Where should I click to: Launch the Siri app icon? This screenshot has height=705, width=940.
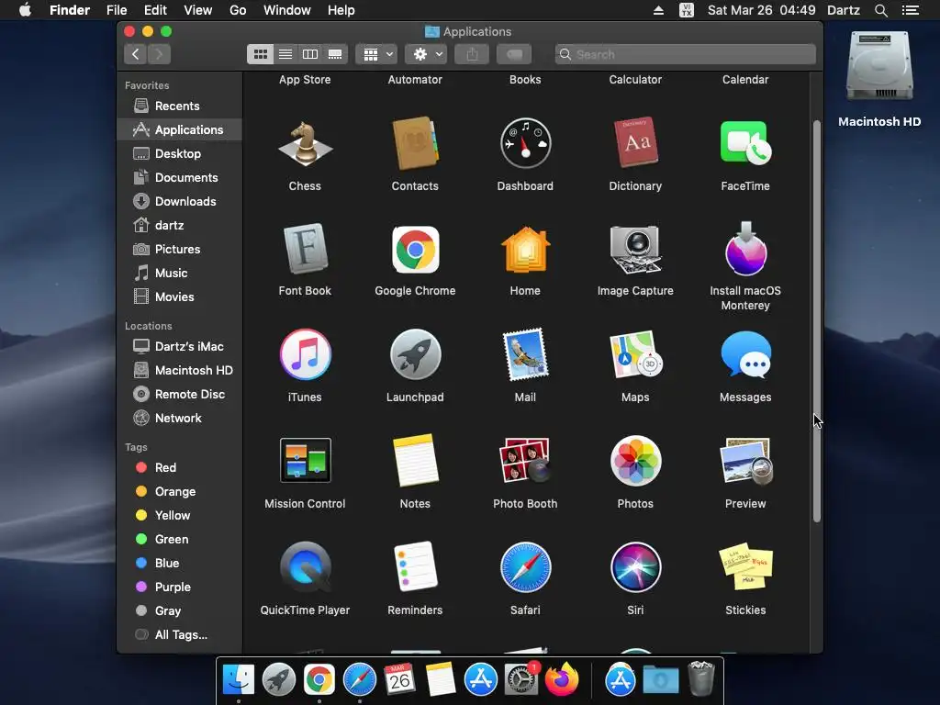point(635,567)
